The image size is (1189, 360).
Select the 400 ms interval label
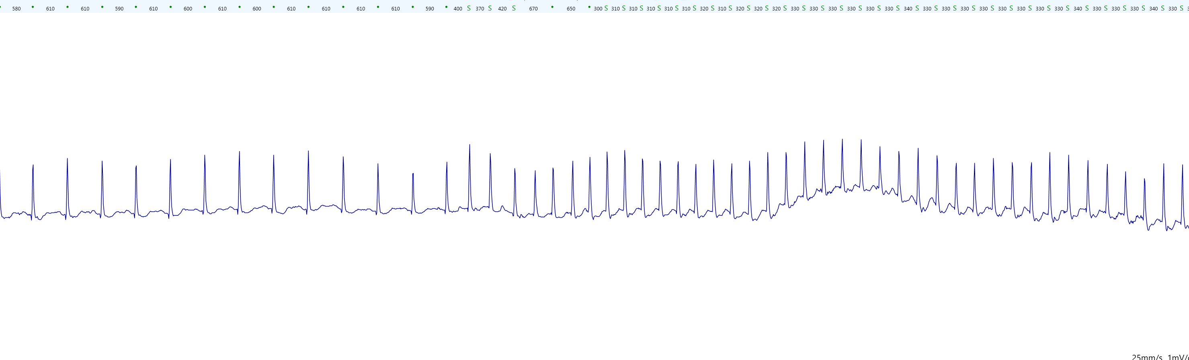457,9
